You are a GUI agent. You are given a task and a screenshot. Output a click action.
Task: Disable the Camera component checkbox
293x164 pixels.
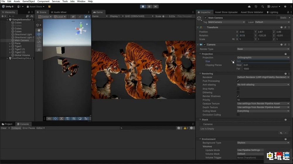[205, 45]
